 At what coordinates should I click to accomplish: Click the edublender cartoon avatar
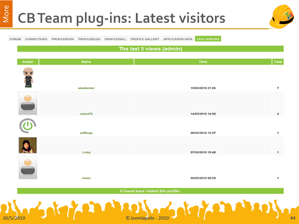[28, 78]
